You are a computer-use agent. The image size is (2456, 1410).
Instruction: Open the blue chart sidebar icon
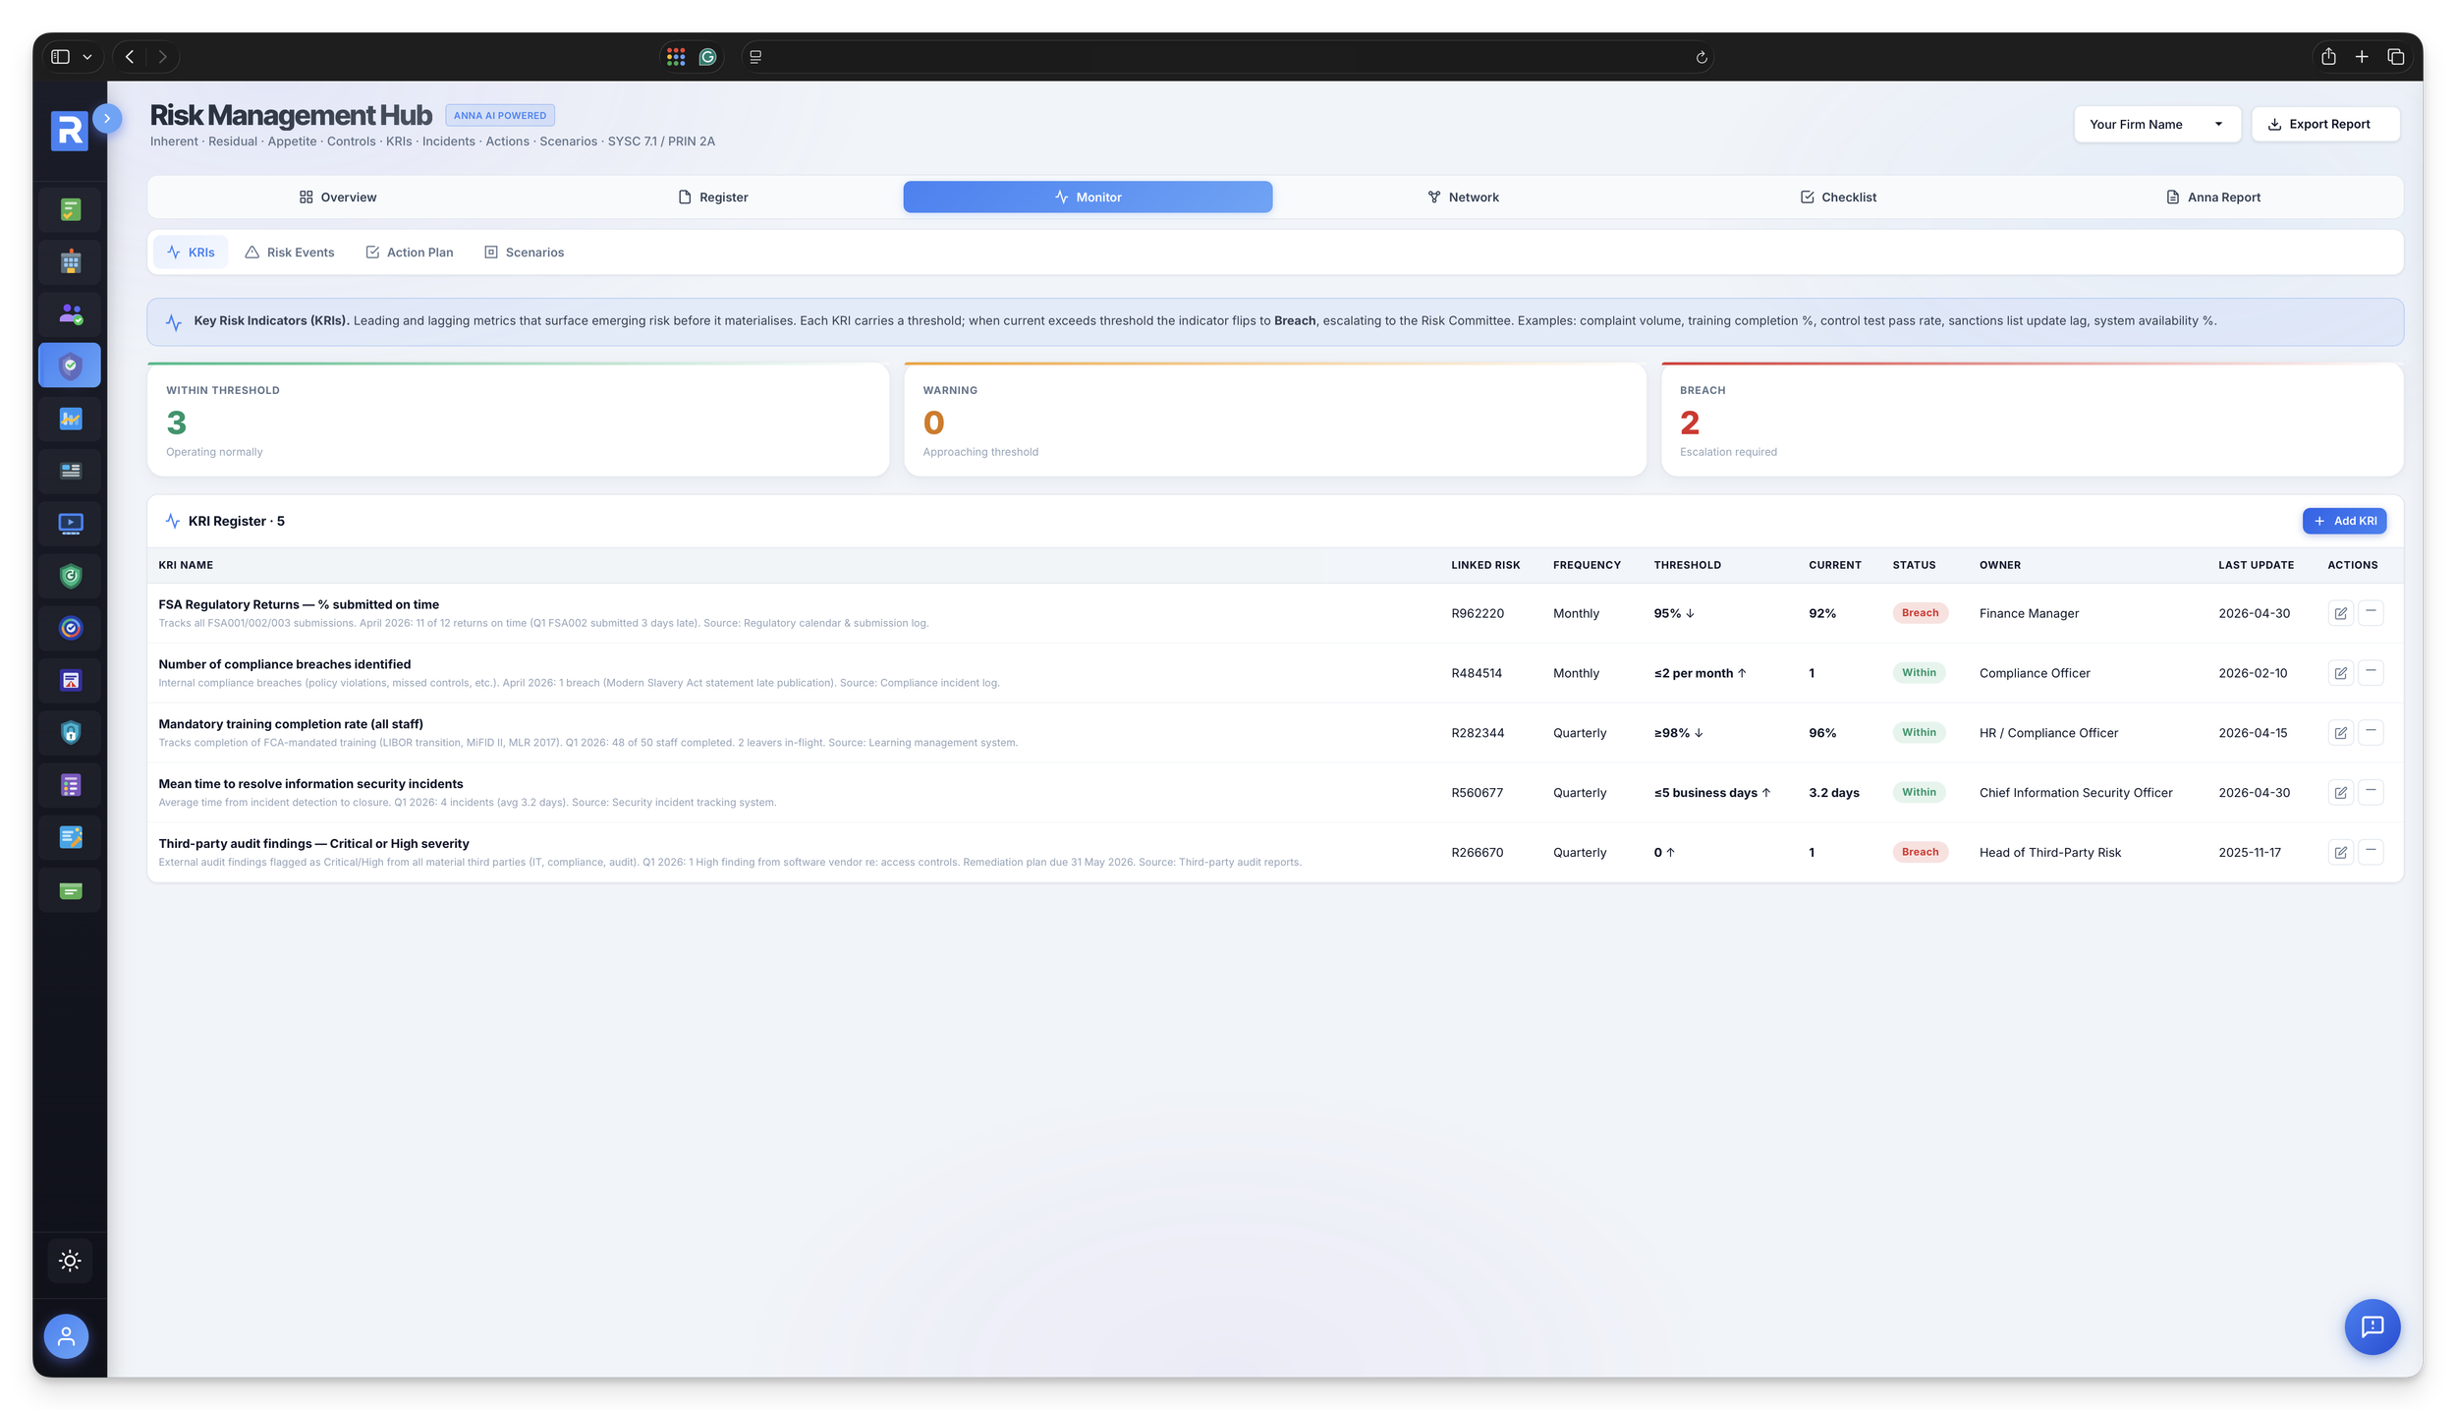(x=70, y=419)
